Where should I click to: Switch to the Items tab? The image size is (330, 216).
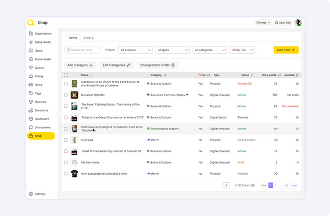point(73,38)
